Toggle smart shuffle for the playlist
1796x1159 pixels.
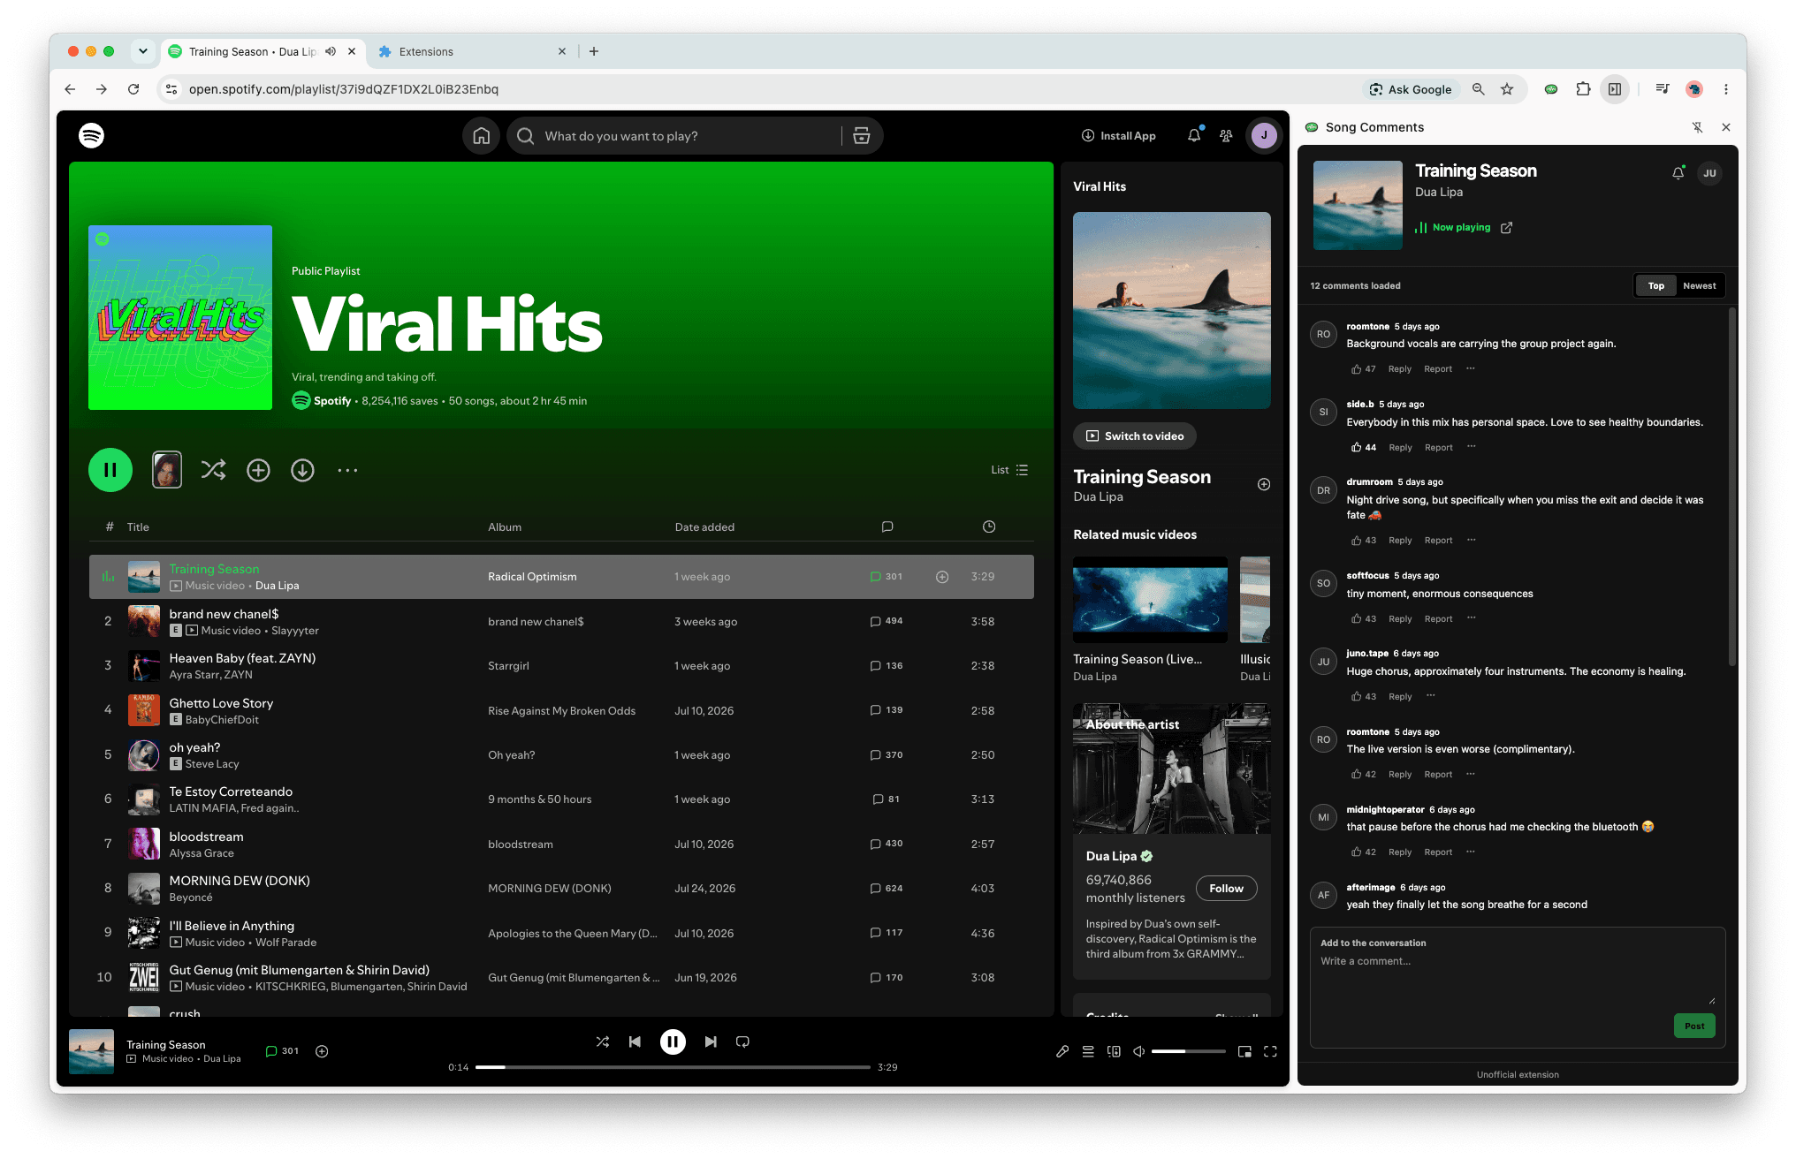point(213,470)
